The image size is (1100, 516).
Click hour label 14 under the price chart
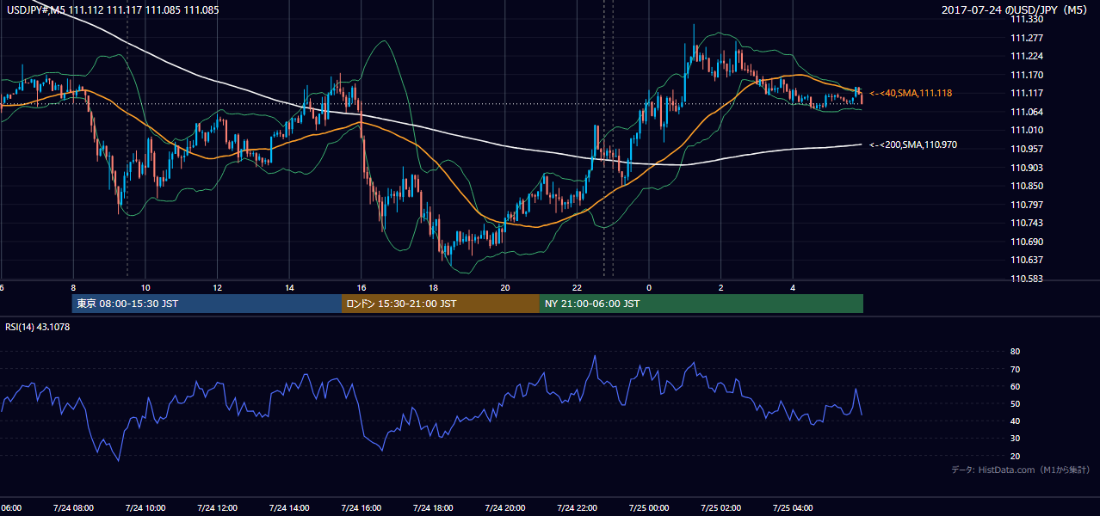[x=289, y=287]
